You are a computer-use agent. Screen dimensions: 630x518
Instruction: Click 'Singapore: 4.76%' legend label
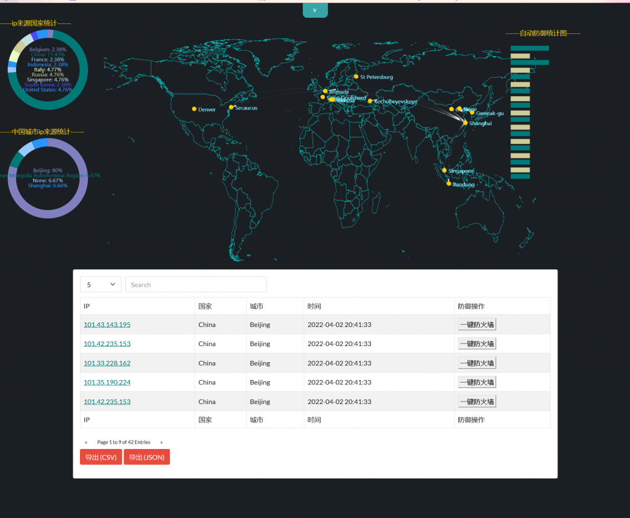(48, 79)
